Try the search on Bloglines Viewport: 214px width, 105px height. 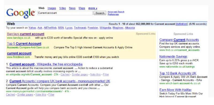pyautogui.click(x=118, y=28)
